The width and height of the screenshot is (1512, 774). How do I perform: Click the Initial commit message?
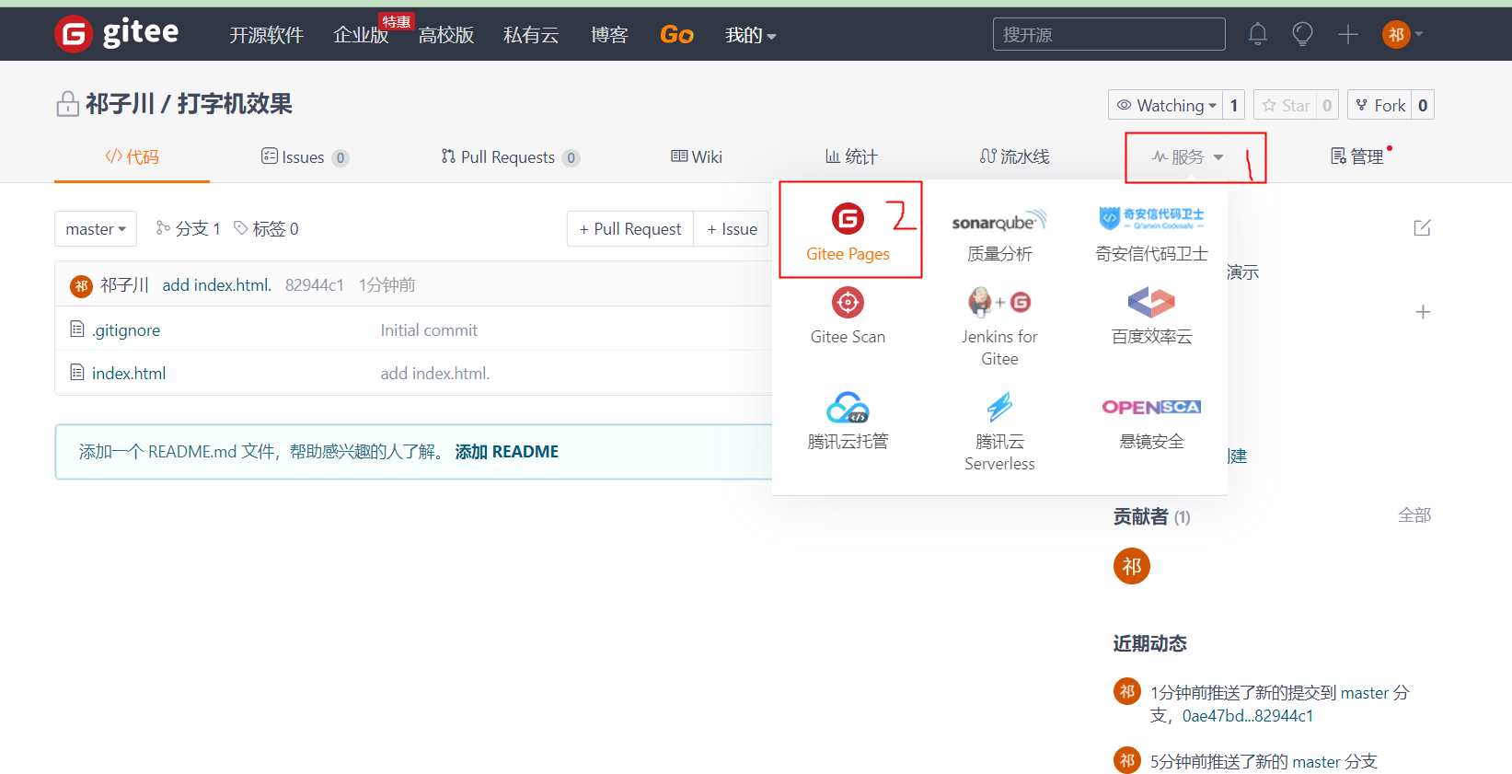[429, 329]
